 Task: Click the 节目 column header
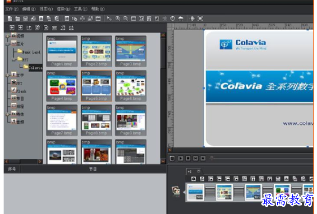(x=93, y=169)
